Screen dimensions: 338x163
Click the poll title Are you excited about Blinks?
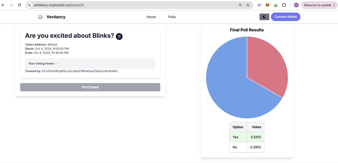click(x=70, y=36)
